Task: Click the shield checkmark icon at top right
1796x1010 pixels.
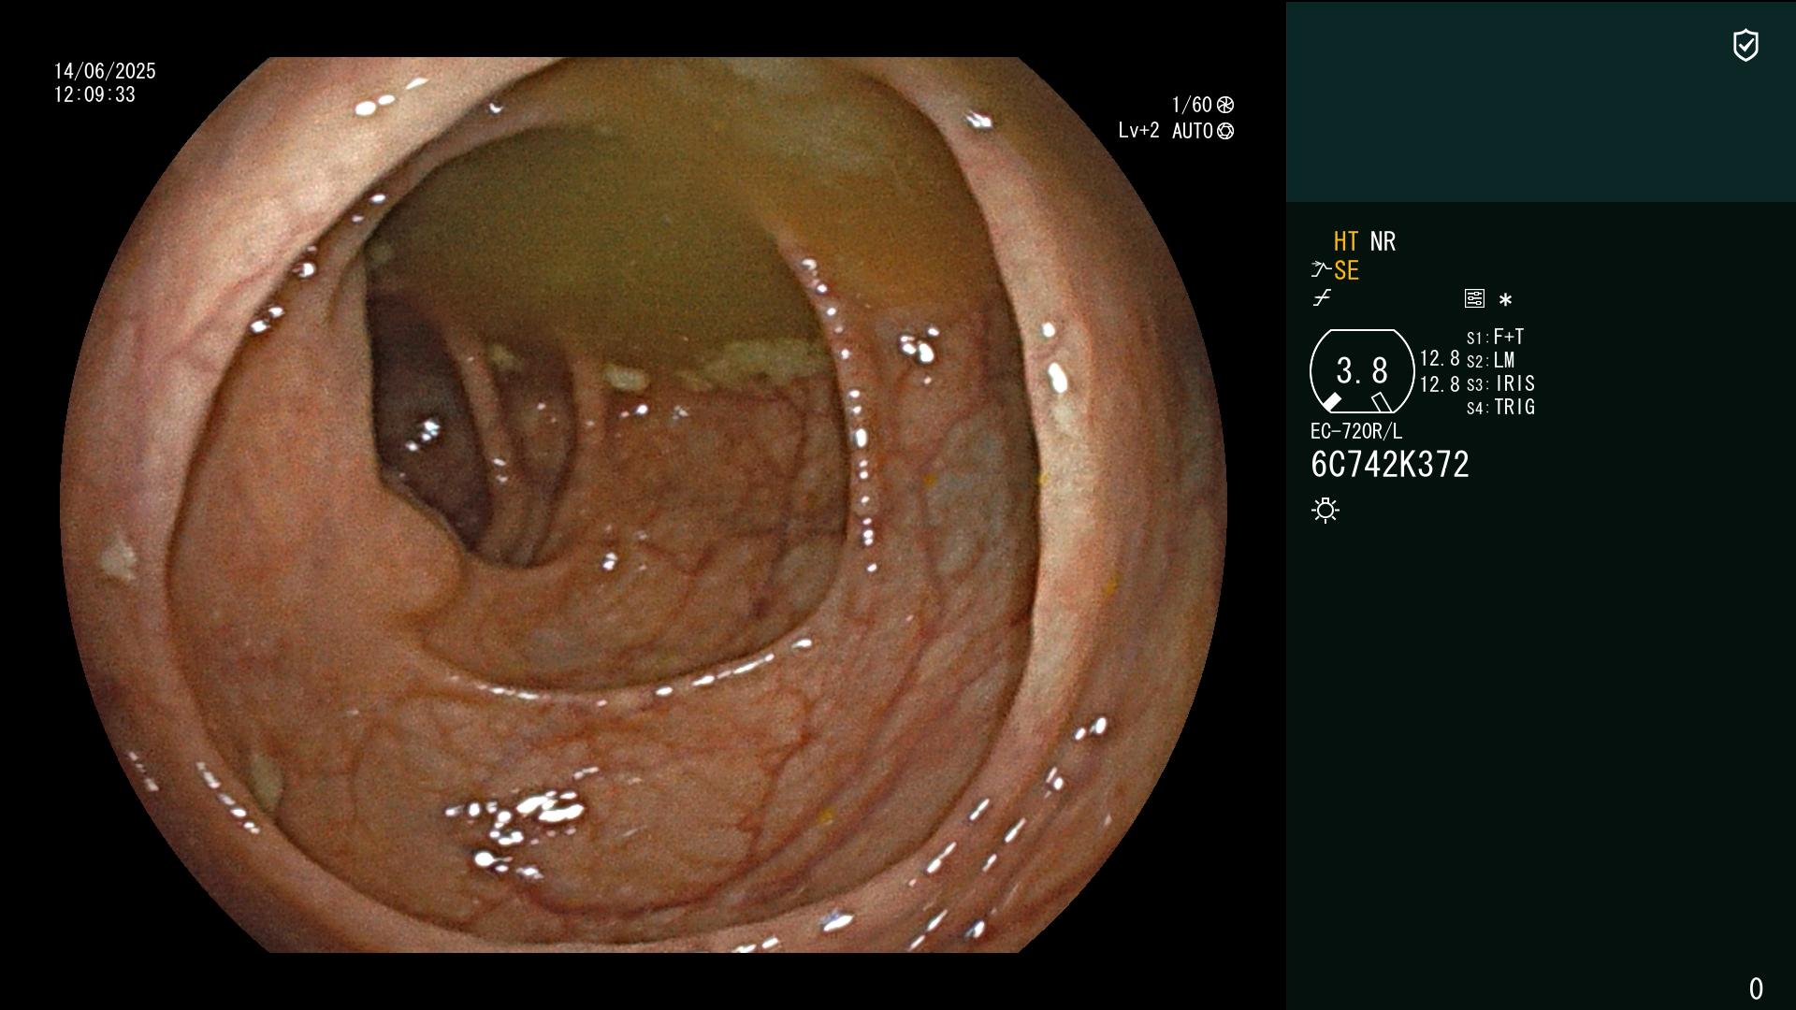Action: tap(1745, 45)
